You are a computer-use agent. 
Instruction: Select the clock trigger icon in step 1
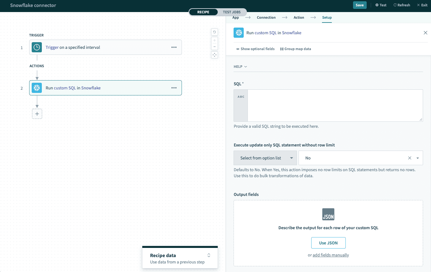(x=37, y=47)
